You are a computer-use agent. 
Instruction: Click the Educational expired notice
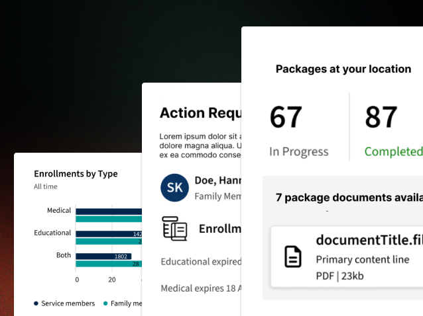(x=201, y=262)
